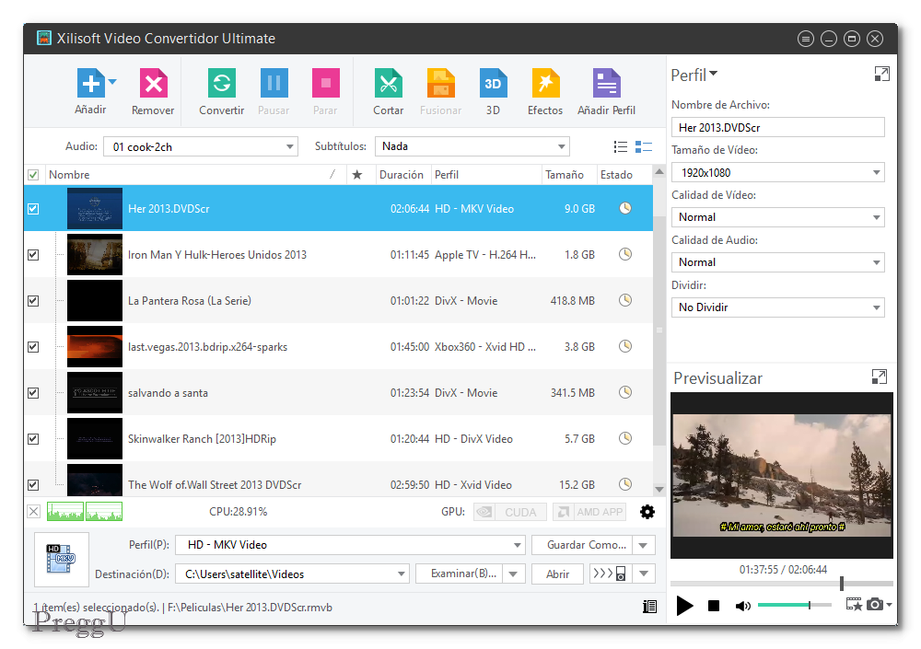
Task: Uncheck last.vegas.2013 row checkbox
Action: (x=33, y=347)
